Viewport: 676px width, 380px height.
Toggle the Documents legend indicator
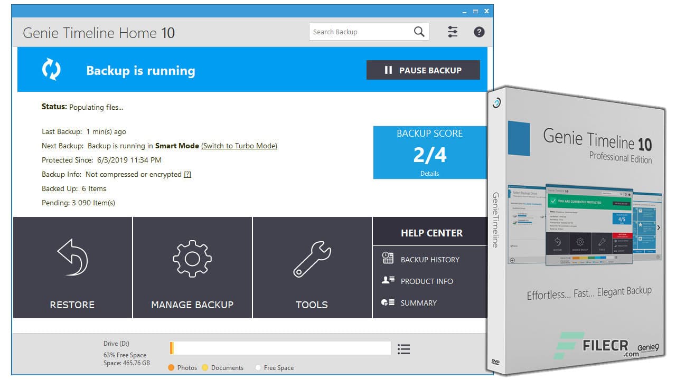click(x=205, y=367)
